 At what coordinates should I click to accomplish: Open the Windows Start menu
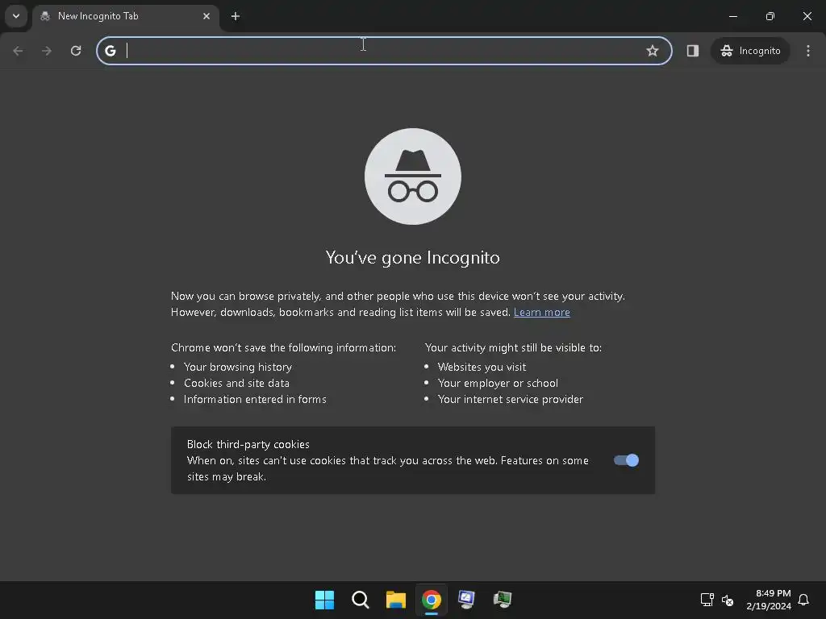(324, 600)
